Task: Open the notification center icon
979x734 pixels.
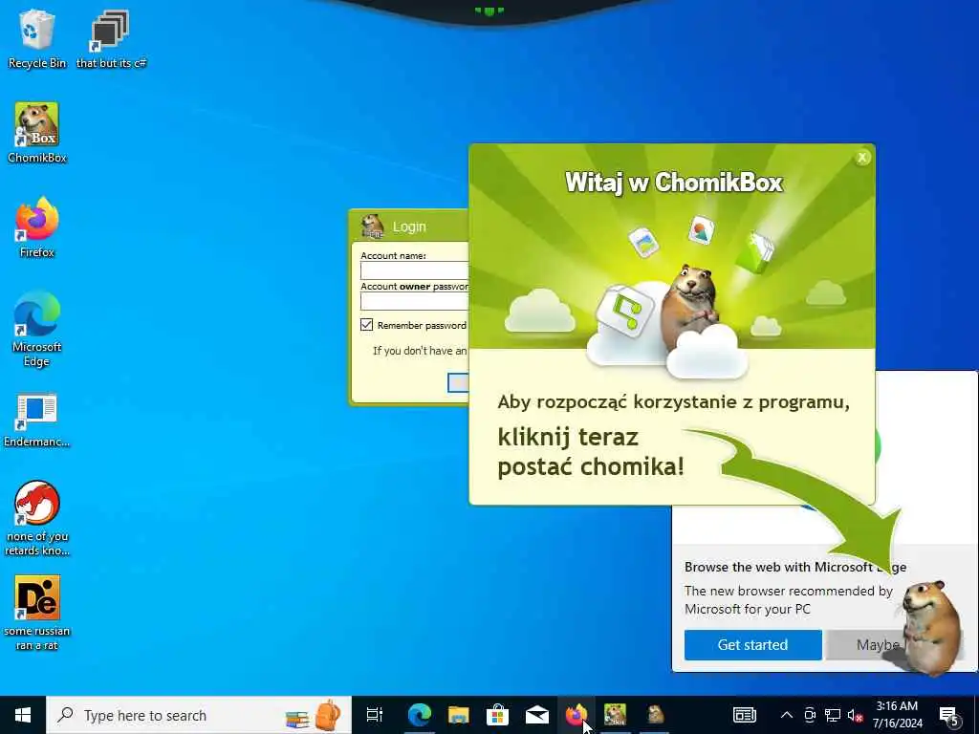Action: [949, 715]
